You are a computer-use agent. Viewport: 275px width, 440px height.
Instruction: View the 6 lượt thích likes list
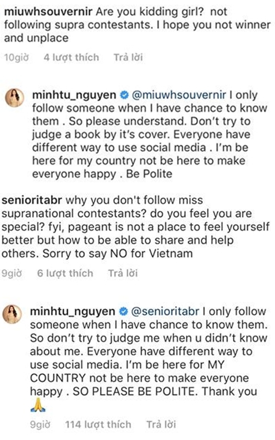(x=65, y=274)
